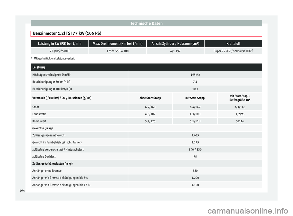
Task: Click the 'ohne Start-Stopp' column heading
Action: click(150, 98)
